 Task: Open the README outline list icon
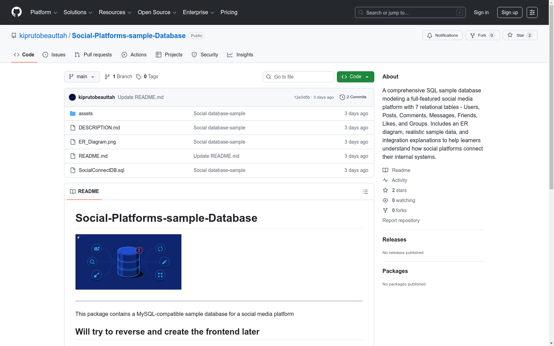pos(365,192)
